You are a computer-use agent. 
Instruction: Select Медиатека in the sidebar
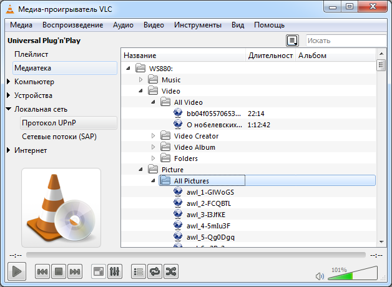click(65, 68)
